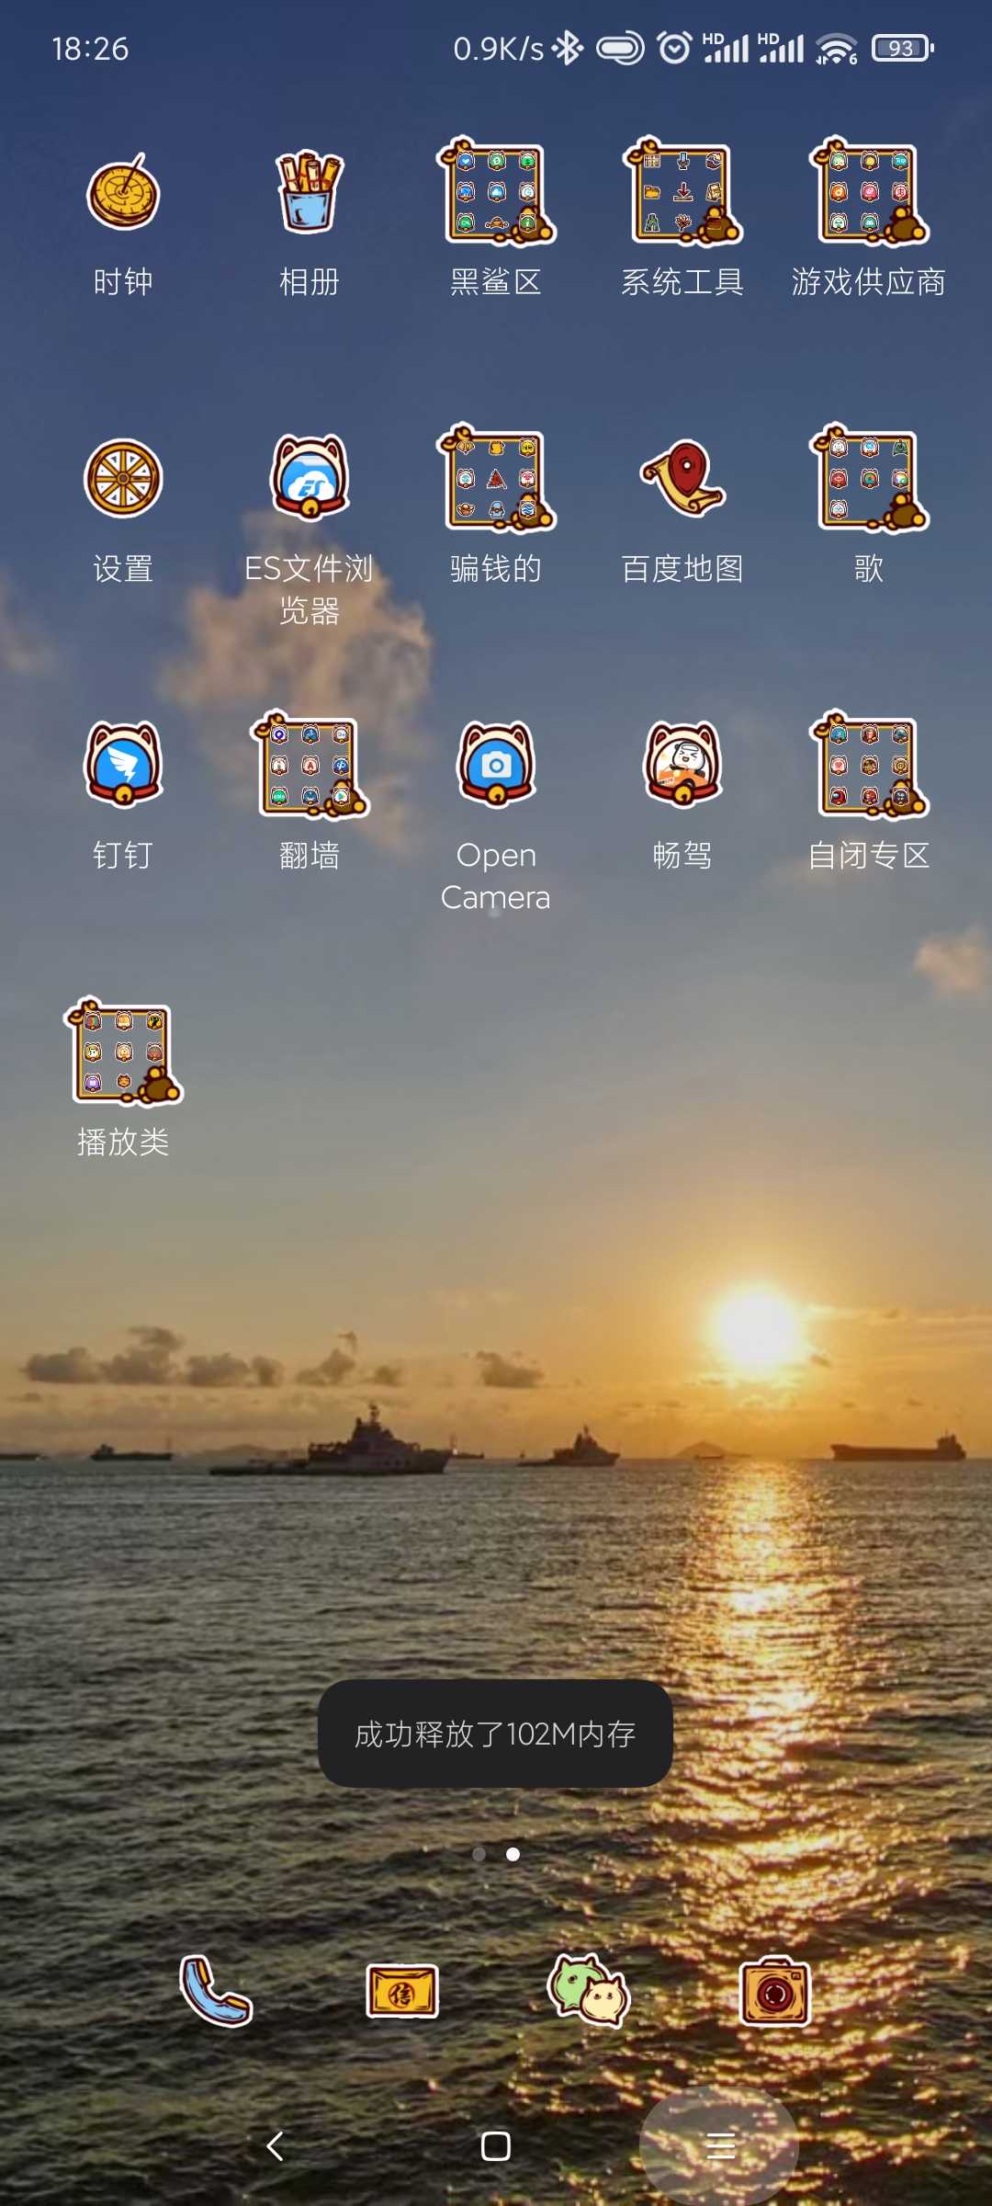Open ES文件浏览器 file explorer
The width and height of the screenshot is (992, 2206).
310,479
